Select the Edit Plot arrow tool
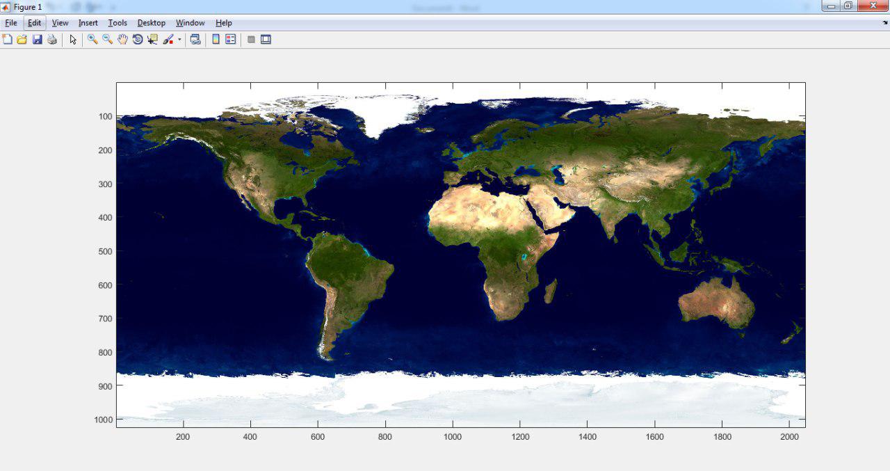890x471 pixels. click(x=73, y=40)
